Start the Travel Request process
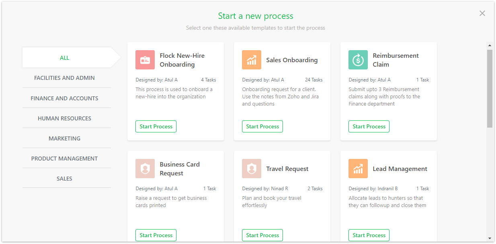Screen dimensions: 496x244 click(262, 235)
